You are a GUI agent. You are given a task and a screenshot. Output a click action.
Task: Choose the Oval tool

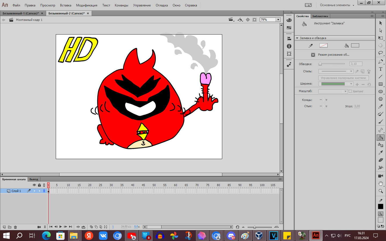380,92
